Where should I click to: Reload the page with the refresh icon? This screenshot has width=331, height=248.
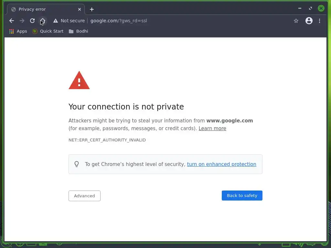[32, 21]
